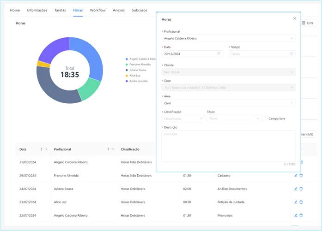Click the clock icon in Tempo field
Screen dimensions: 322x231
coord(291,53)
